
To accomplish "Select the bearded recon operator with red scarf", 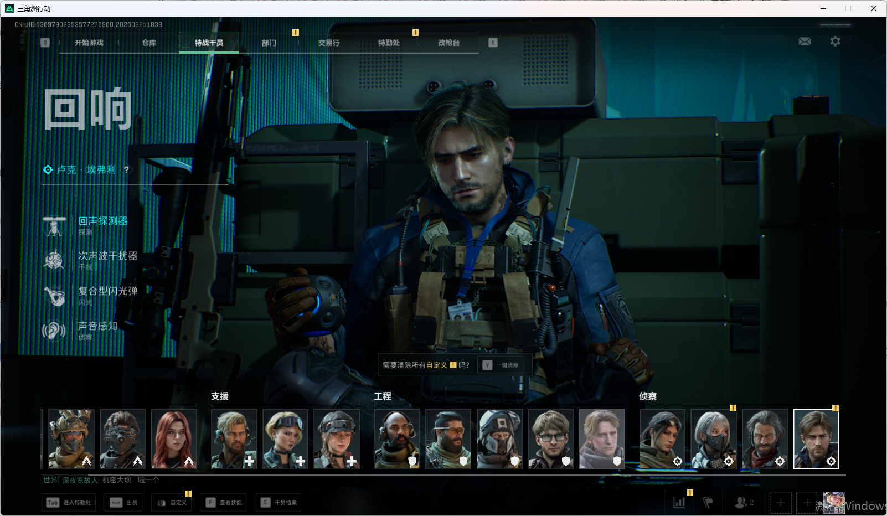I will (x=765, y=440).
